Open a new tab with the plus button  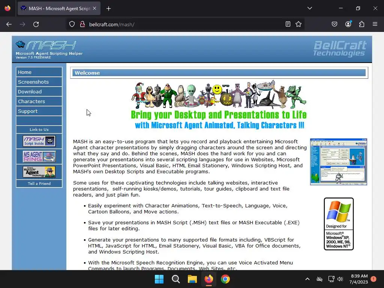pos(108,9)
